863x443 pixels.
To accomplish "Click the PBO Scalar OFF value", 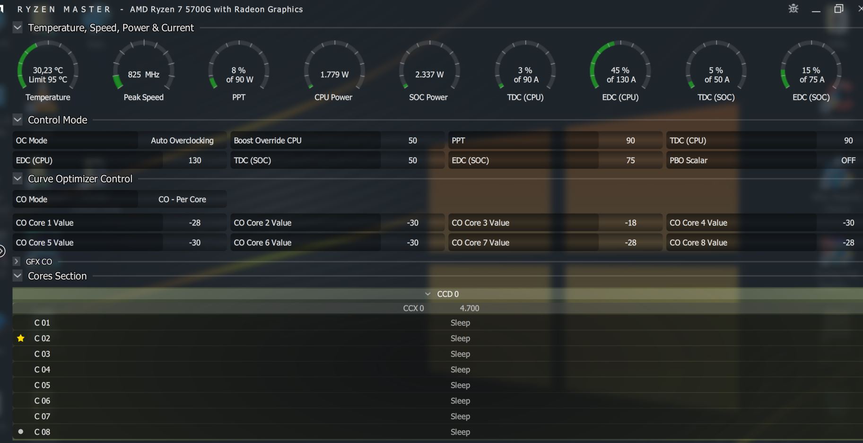I will tap(840, 160).
